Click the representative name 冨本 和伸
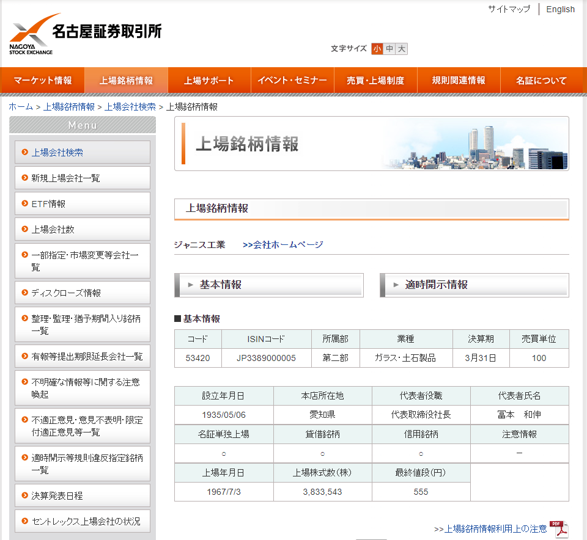Viewport: 587px width, 540px height. [x=519, y=415]
